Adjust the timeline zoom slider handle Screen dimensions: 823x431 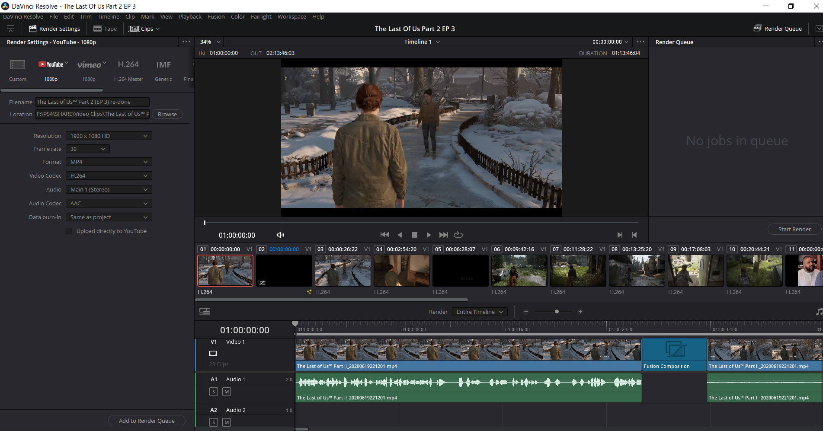coord(557,311)
